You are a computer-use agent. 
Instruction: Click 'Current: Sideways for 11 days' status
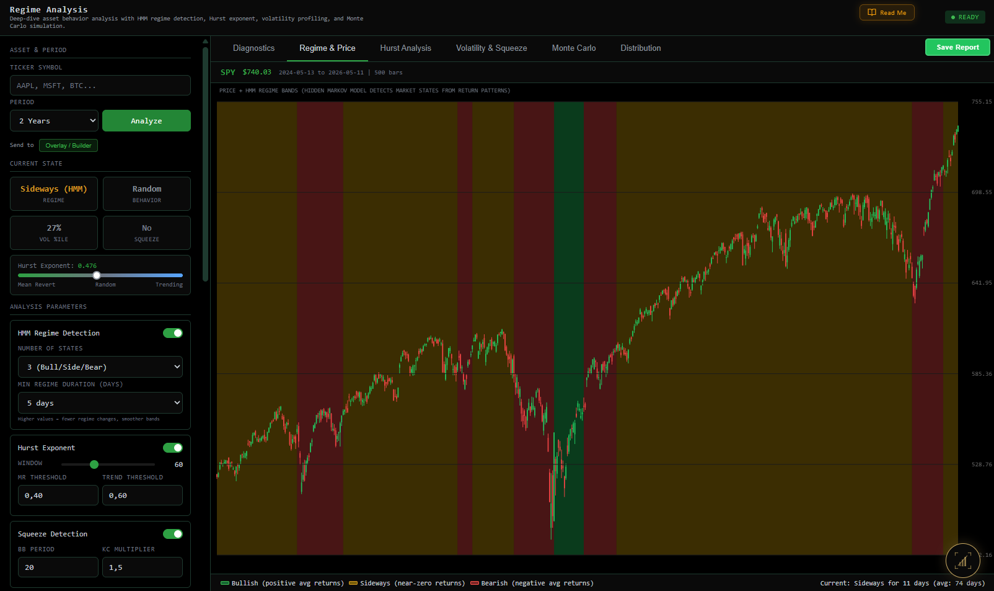902,583
